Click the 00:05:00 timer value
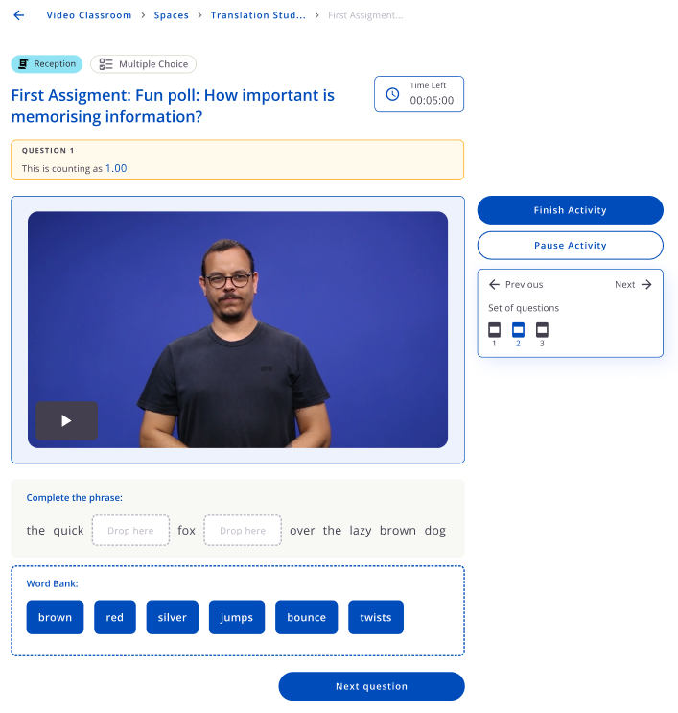 (x=432, y=101)
